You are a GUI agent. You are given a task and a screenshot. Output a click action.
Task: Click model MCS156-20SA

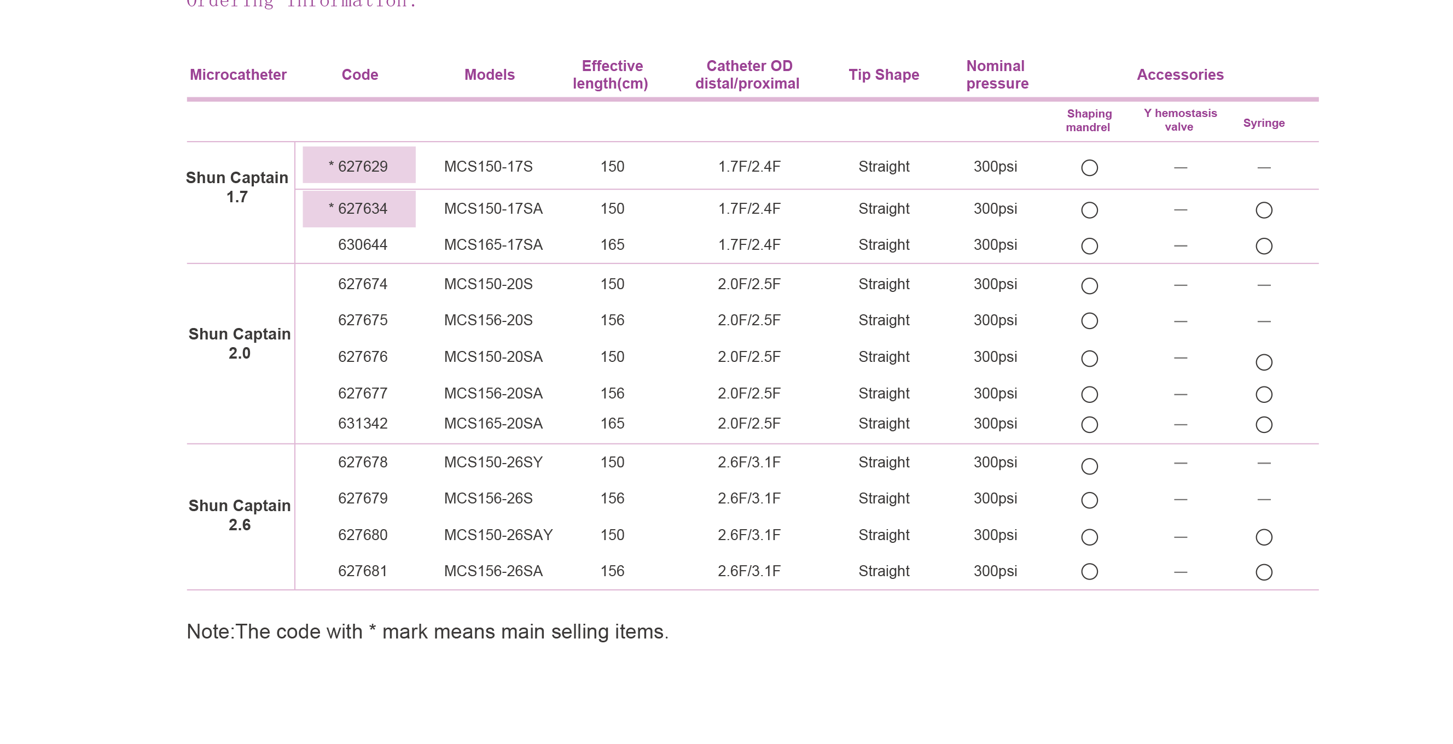[493, 394]
